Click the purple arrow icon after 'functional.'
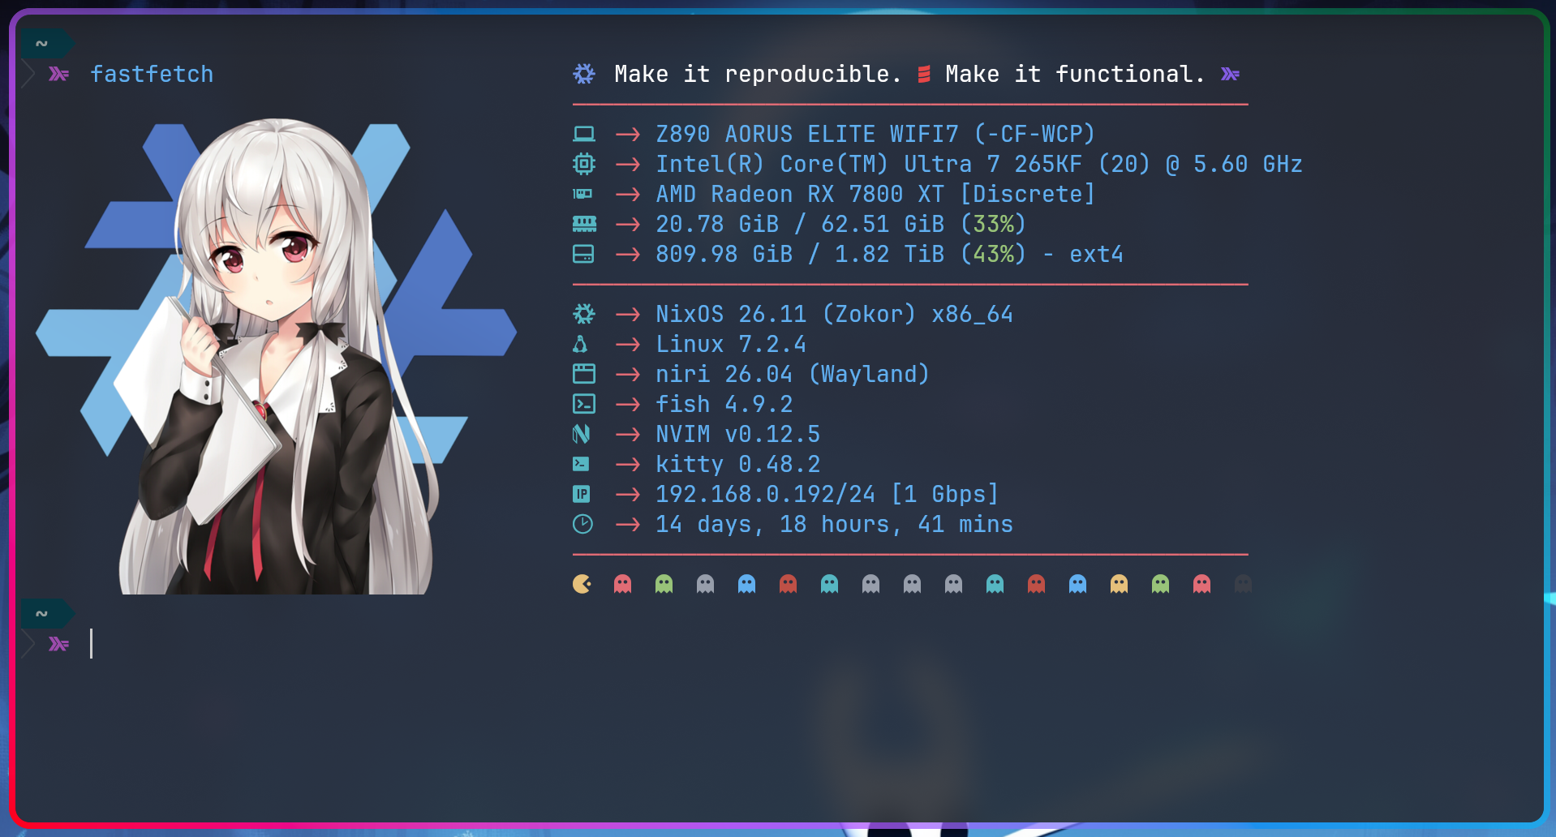1556x837 pixels. 1230,74
